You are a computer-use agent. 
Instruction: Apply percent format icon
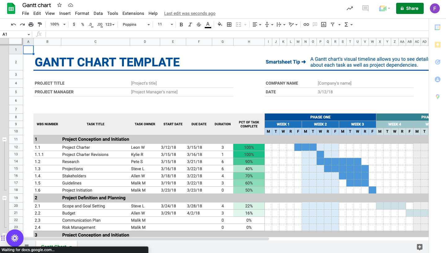[83, 24]
